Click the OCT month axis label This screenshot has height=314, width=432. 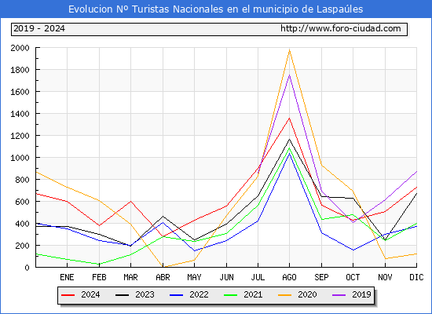pyautogui.click(x=353, y=277)
